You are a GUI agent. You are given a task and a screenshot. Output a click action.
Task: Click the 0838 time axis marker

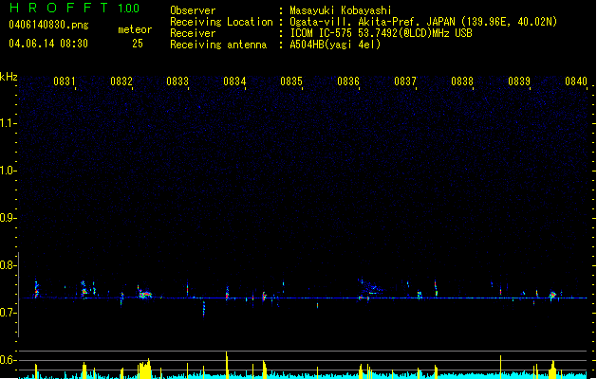pos(462,81)
